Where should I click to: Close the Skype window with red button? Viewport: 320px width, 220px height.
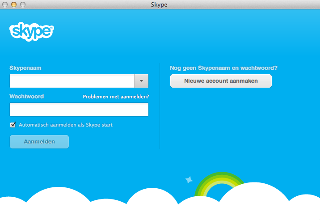coord(5,5)
